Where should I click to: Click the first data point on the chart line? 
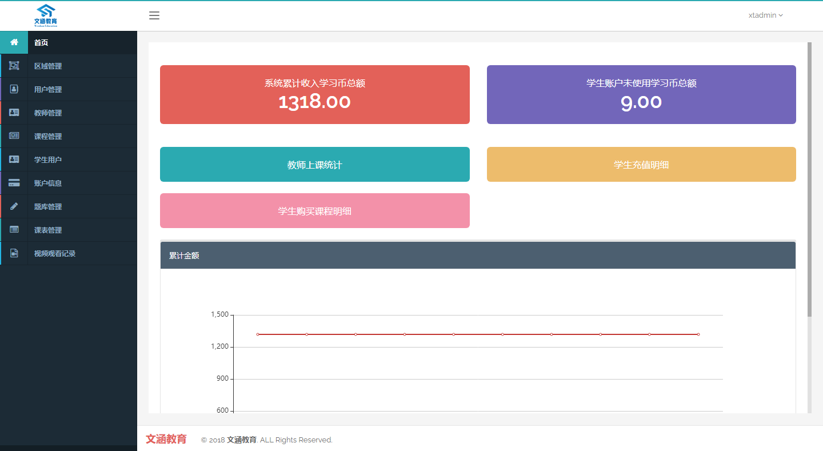(x=258, y=334)
